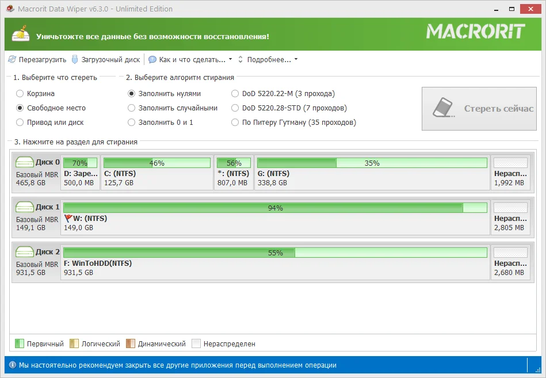The height and width of the screenshot is (378, 546).
Task: Select unallocated 2,805 MB block on Диск 1
Action: 510,217
